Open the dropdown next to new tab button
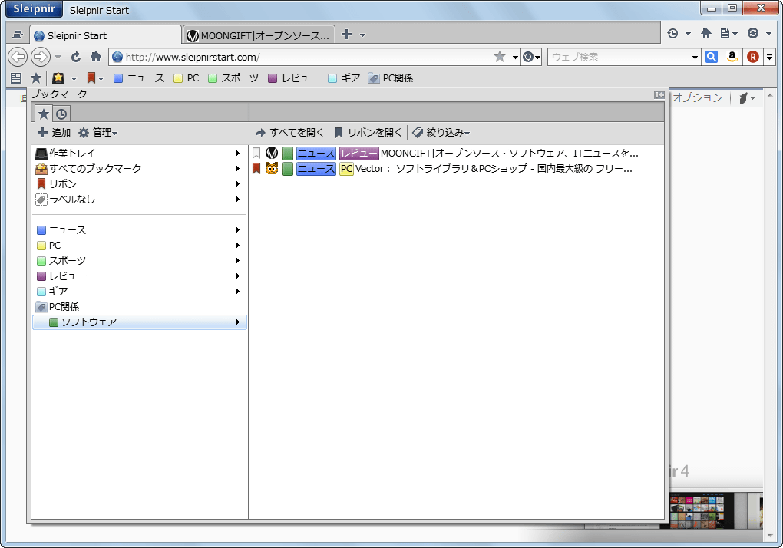 (362, 35)
